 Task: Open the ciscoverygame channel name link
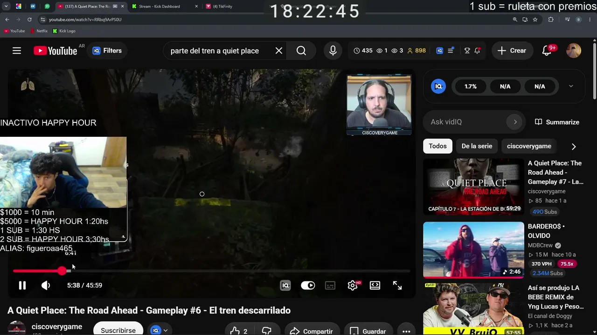(57, 327)
